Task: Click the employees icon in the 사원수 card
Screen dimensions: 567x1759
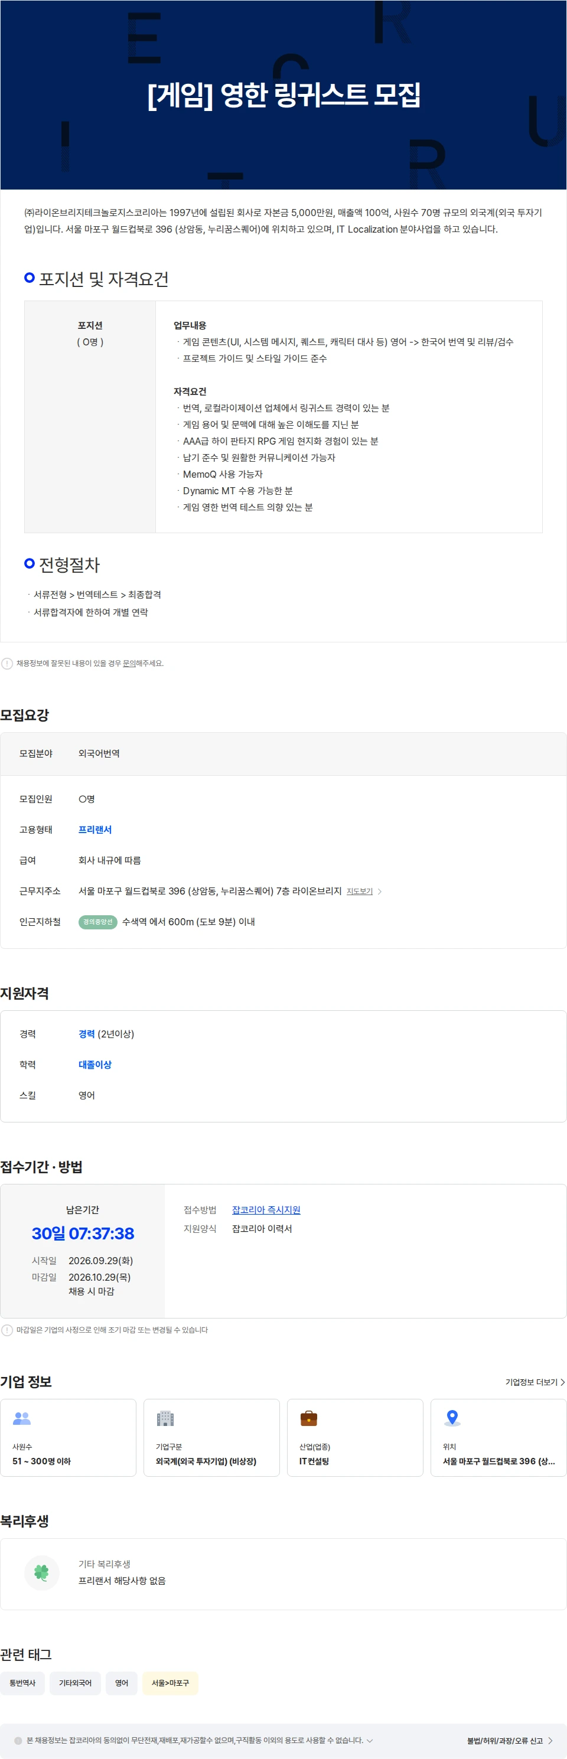Action: pyautogui.click(x=22, y=1418)
